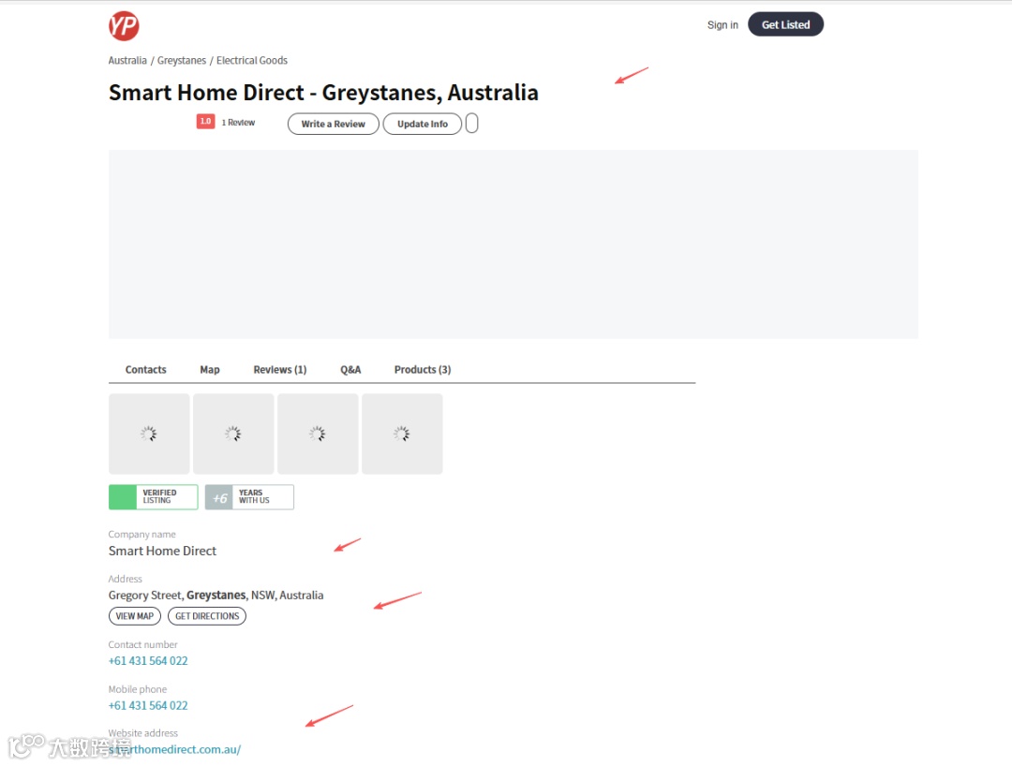This screenshot has height=766, width=1012.
Task: Switch to the Map tab
Action: [210, 370]
